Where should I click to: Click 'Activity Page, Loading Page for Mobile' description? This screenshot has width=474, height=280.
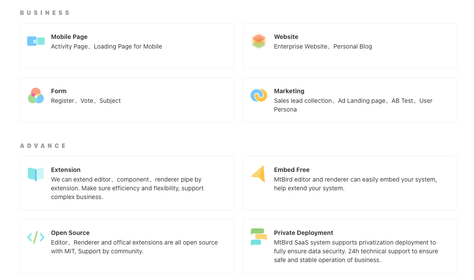point(106,46)
